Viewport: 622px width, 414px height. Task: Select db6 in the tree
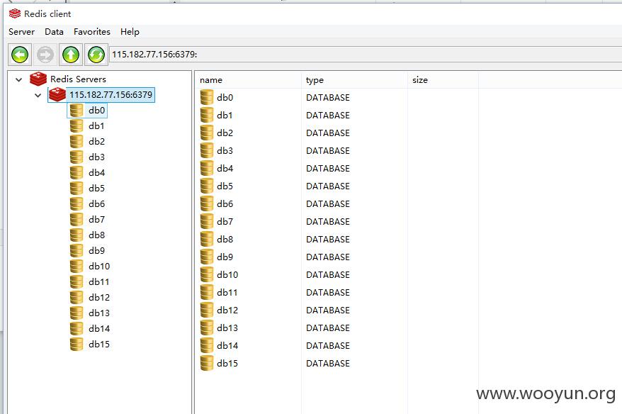click(x=97, y=203)
